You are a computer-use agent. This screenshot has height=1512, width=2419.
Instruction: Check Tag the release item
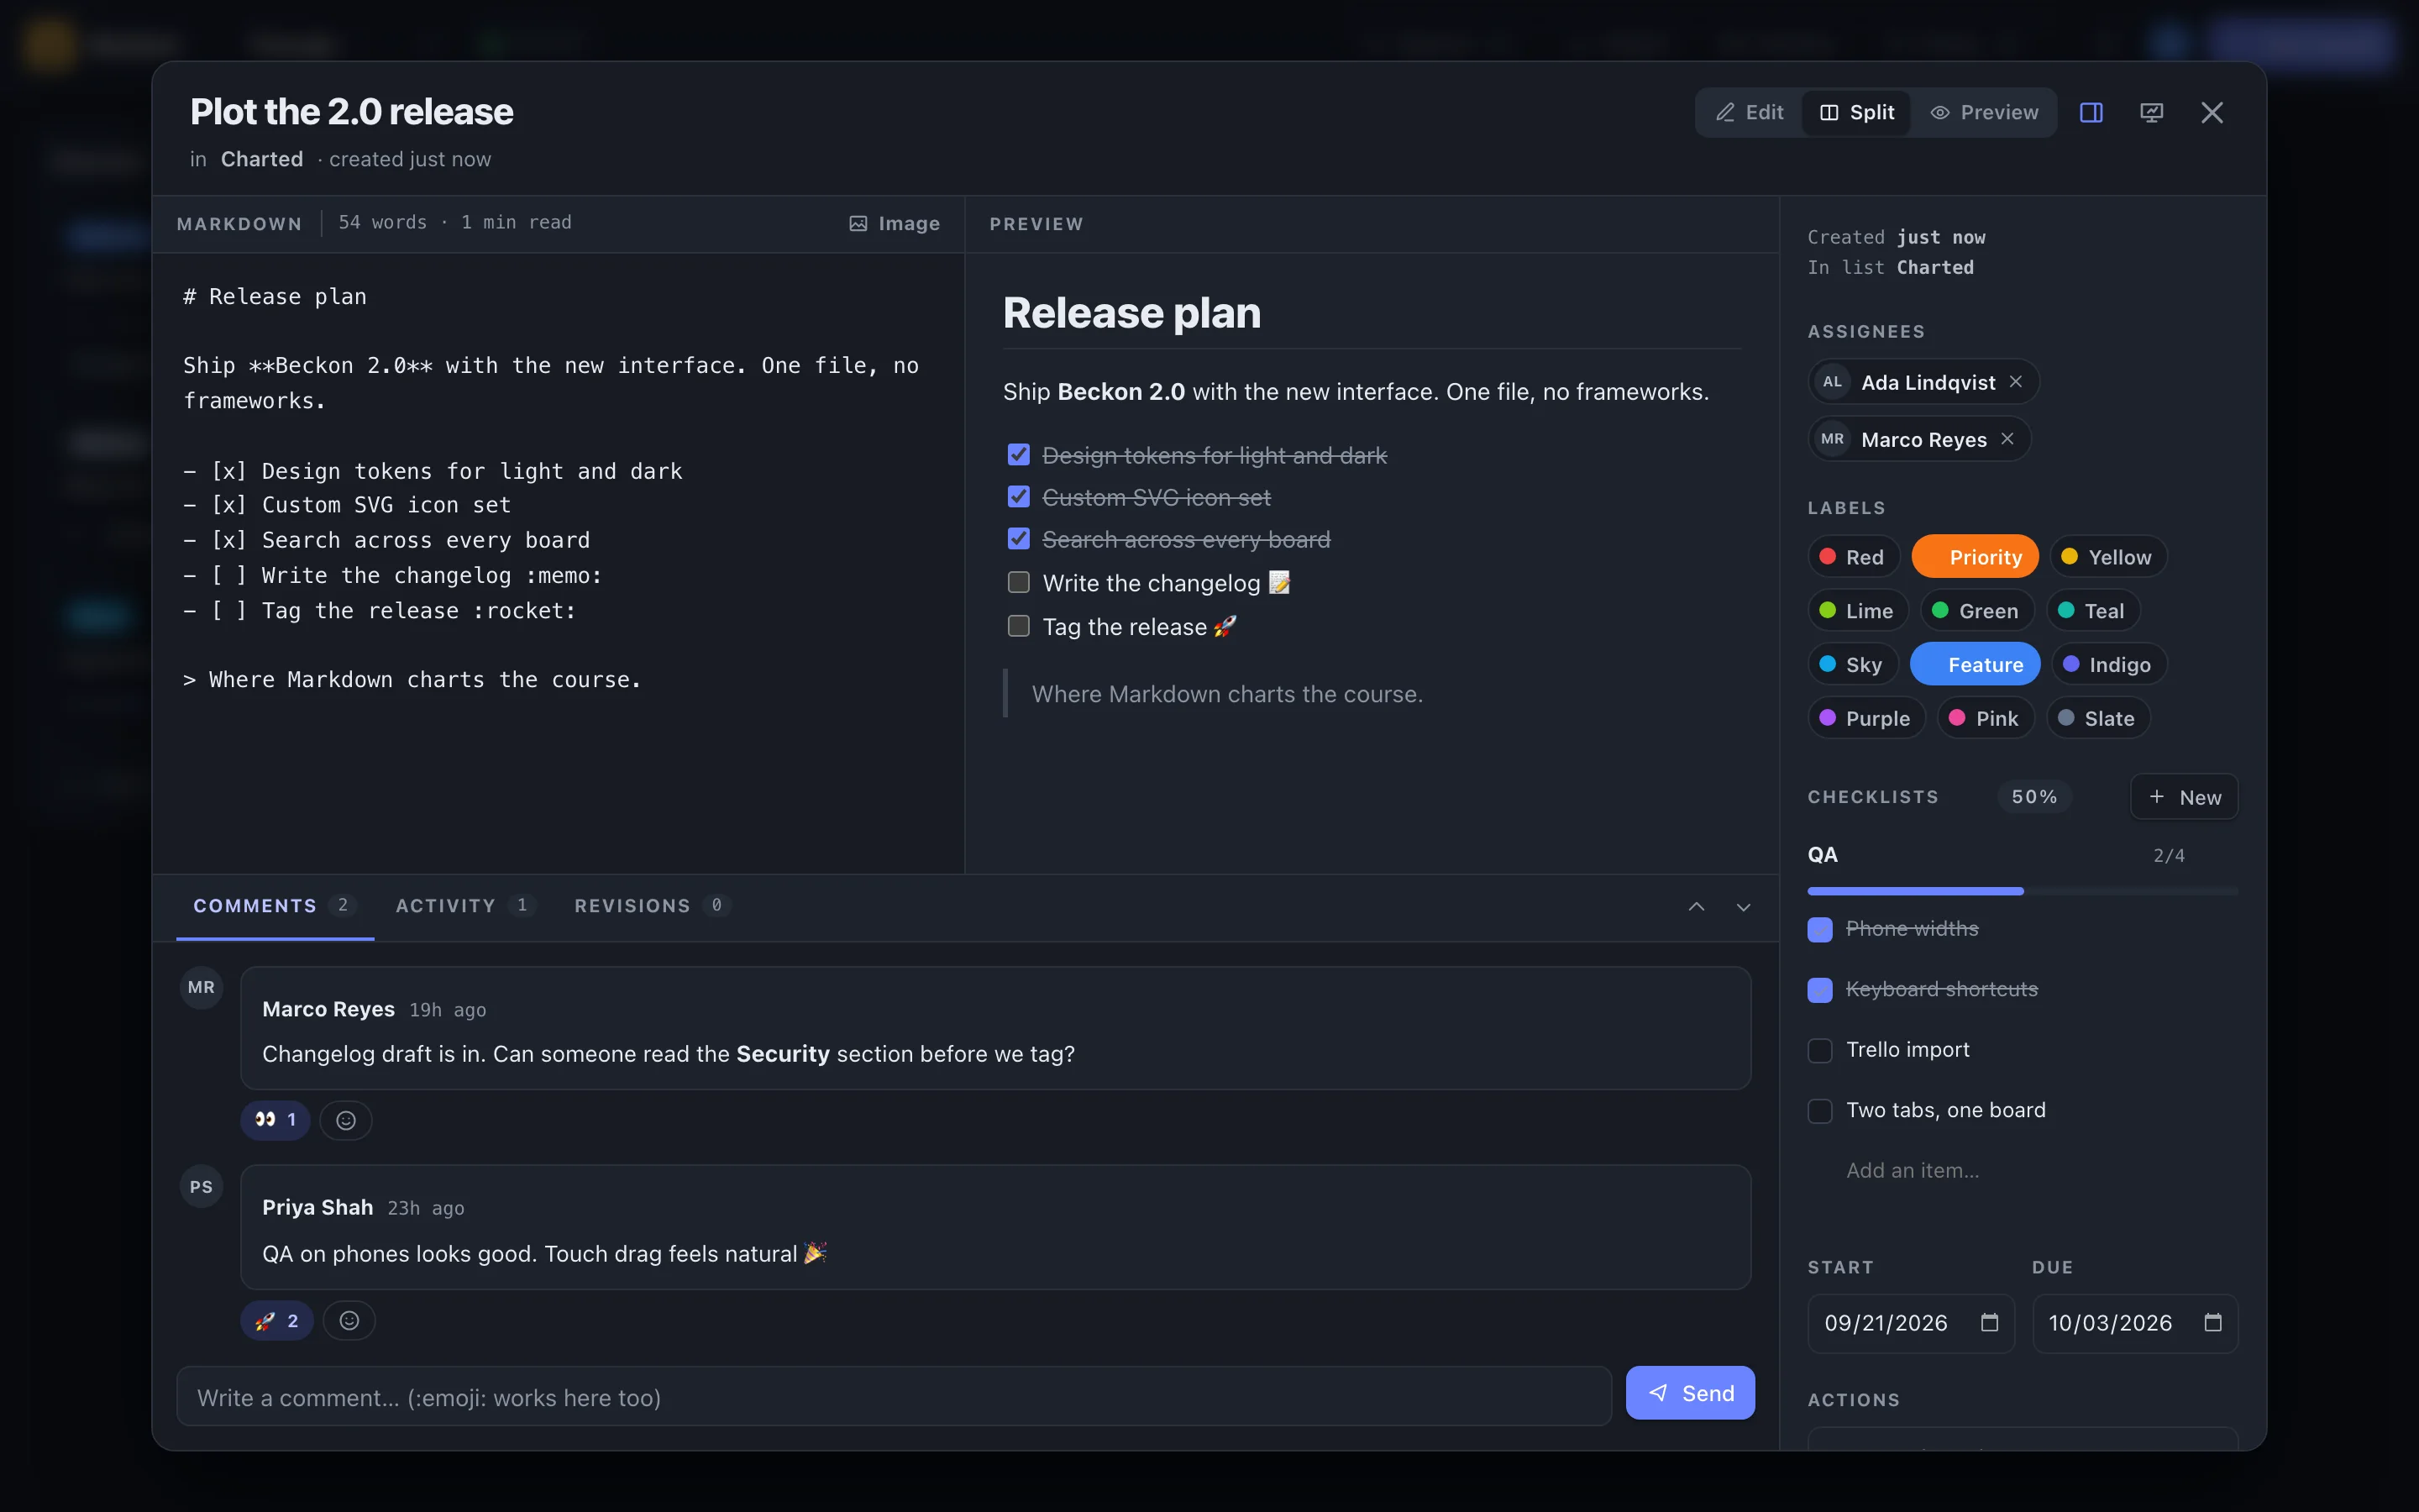(x=1019, y=626)
